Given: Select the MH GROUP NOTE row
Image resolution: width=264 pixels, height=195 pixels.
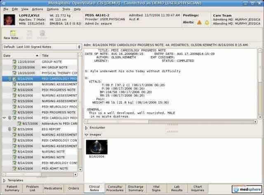Looking at the screenshot, I should pos(40,67).
